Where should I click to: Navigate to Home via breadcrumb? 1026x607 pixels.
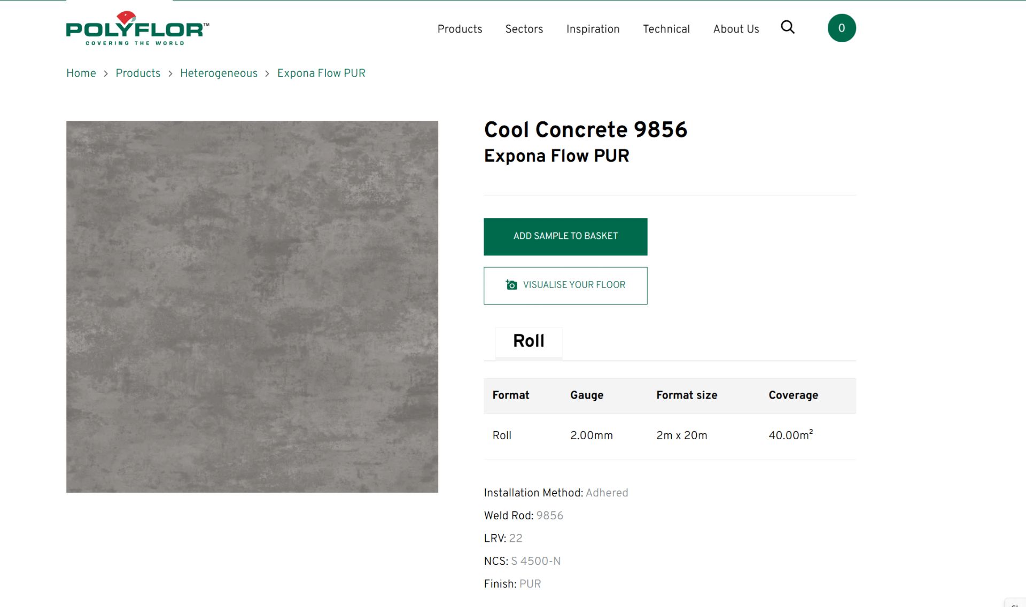click(x=81, y=73)
